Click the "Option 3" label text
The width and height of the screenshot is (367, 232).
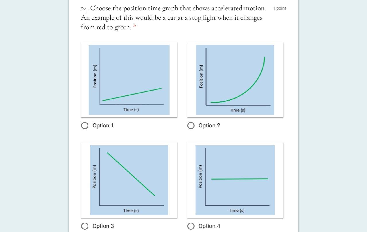tap(103, 226)
